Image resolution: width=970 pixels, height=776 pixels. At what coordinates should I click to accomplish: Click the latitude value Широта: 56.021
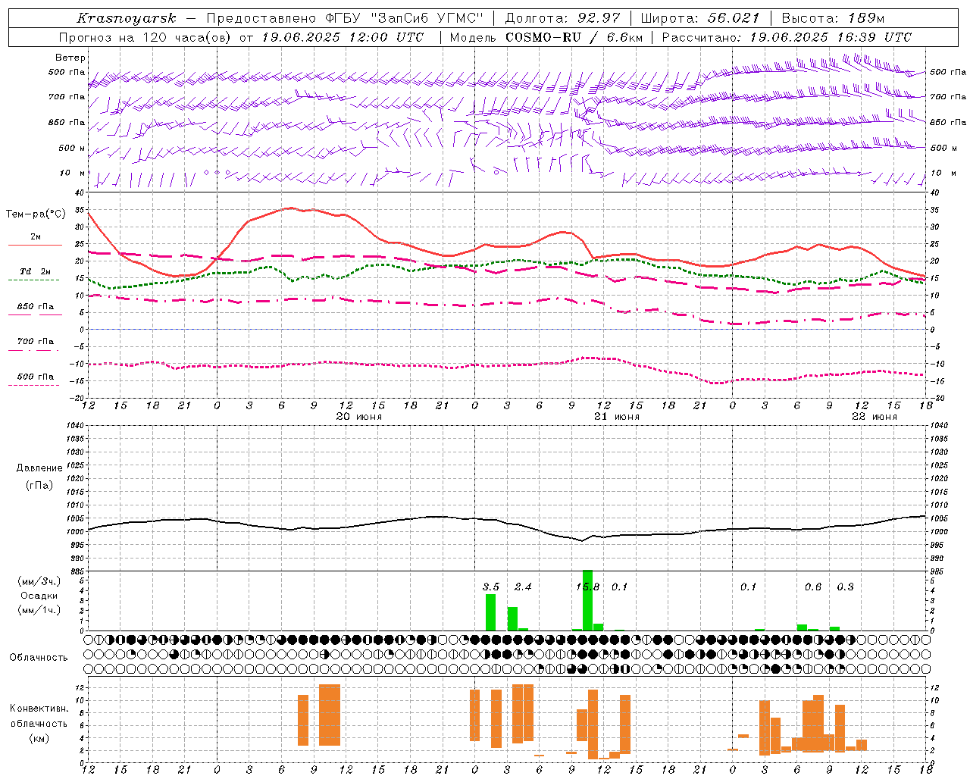pos(700,18)
